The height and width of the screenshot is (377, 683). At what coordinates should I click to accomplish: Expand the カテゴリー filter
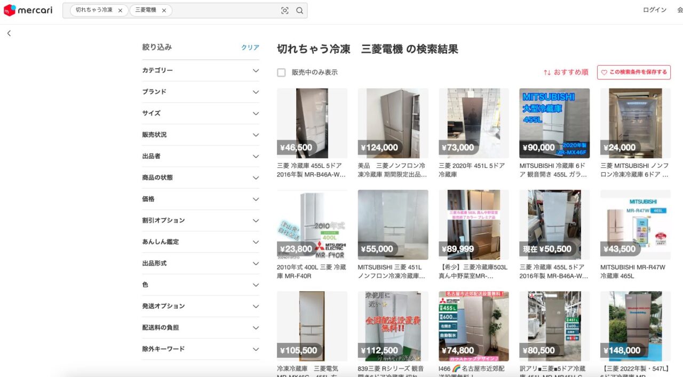201,70
